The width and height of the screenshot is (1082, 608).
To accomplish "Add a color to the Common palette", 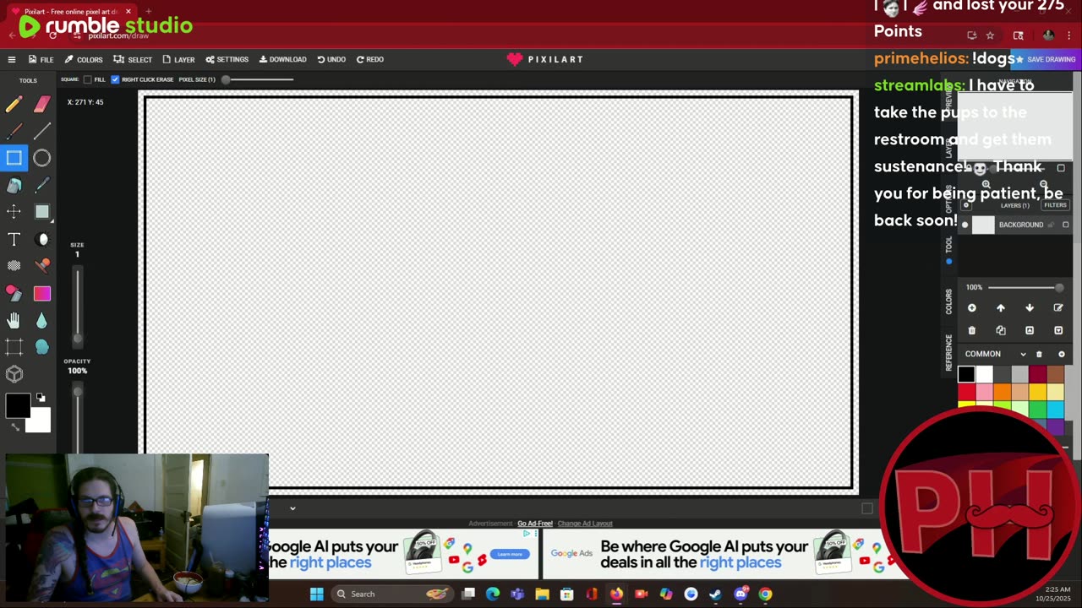I will click(x=1062, y=354).
